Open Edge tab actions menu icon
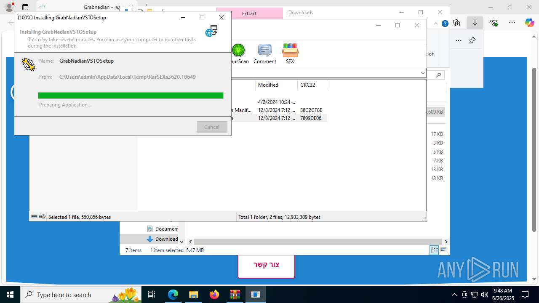539x303 pixels. tap(25, 7)
